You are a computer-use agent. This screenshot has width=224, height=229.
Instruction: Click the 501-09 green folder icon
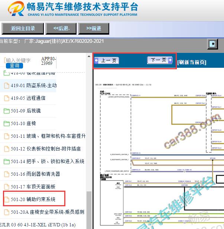tap(7, 111)
